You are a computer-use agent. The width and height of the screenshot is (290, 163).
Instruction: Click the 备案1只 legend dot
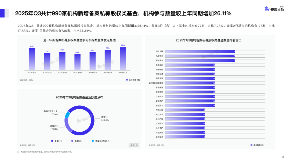point(52,141)
